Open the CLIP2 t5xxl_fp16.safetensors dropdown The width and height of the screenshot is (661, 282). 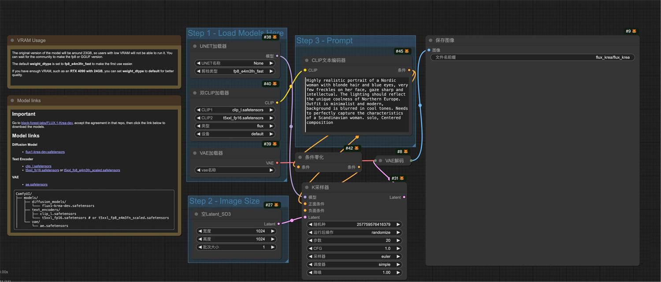click(x=235, y=118)
